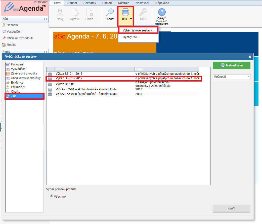Screen dimensions: 262x224
Task: Click the Rodiče icon in the sidebar
Action: 4,45
